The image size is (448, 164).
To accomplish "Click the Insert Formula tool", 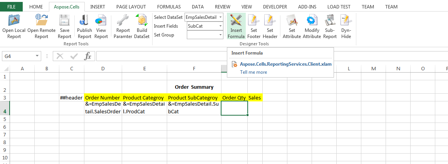I will (236, 26).
